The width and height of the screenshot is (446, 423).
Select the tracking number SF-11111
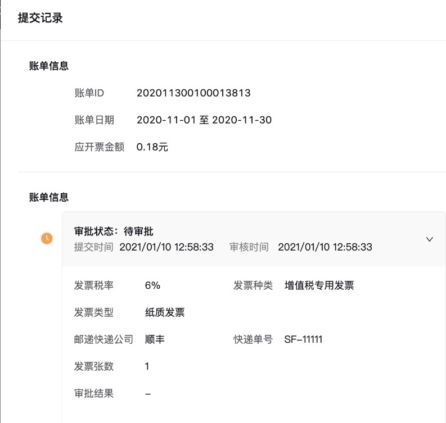point(303,339)
